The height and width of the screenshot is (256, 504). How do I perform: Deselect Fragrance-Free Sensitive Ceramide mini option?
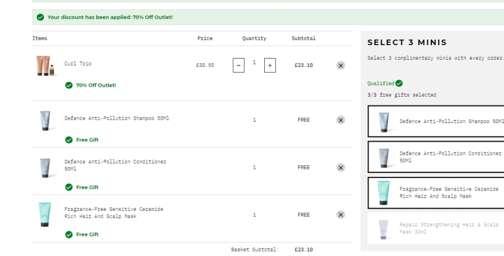(x=437, y=193)
